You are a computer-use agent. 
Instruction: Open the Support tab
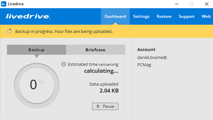(x=187, y=16)
